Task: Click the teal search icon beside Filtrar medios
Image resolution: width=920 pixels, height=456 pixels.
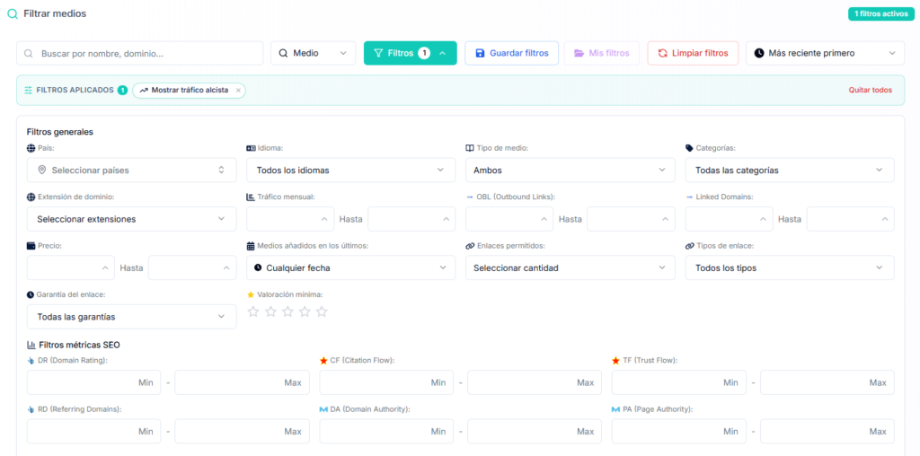Action: (x=13, y=14)
